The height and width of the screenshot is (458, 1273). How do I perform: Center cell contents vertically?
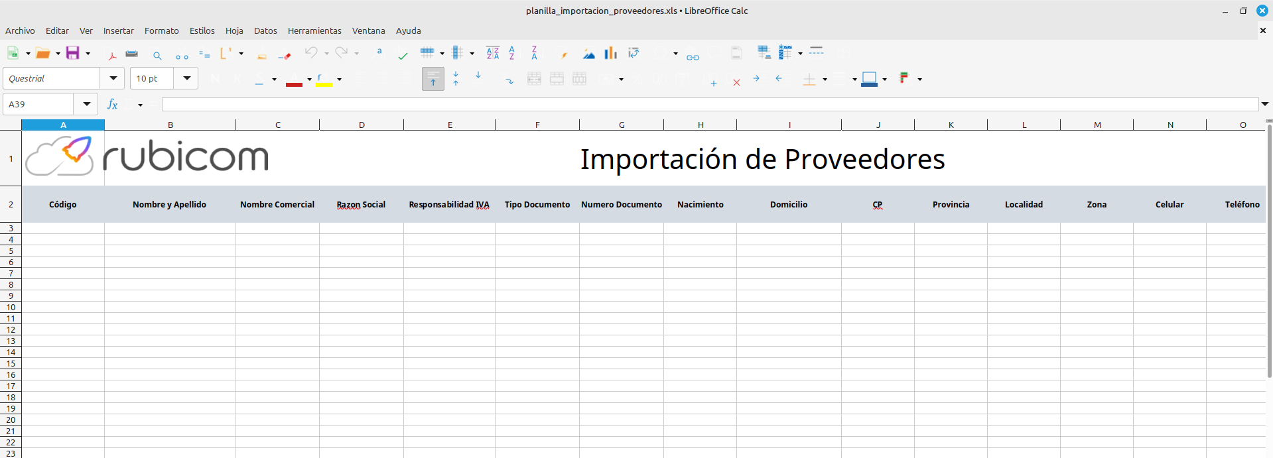point(456,79)
